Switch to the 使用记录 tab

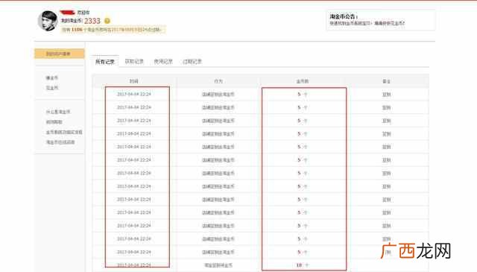[163, 61]
